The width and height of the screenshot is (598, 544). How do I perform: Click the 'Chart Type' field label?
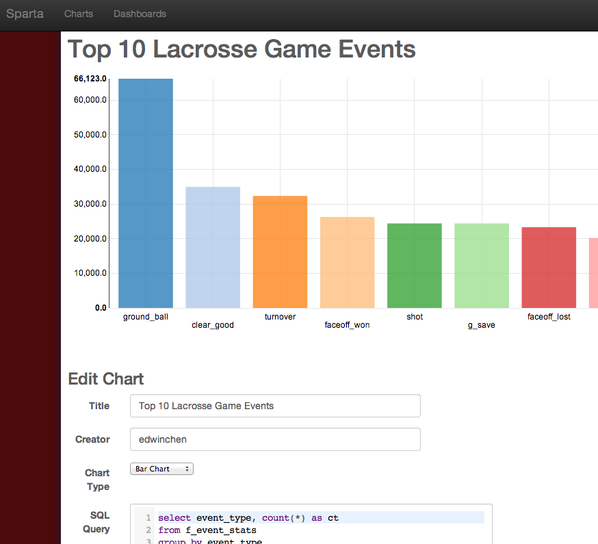point(98,480)
